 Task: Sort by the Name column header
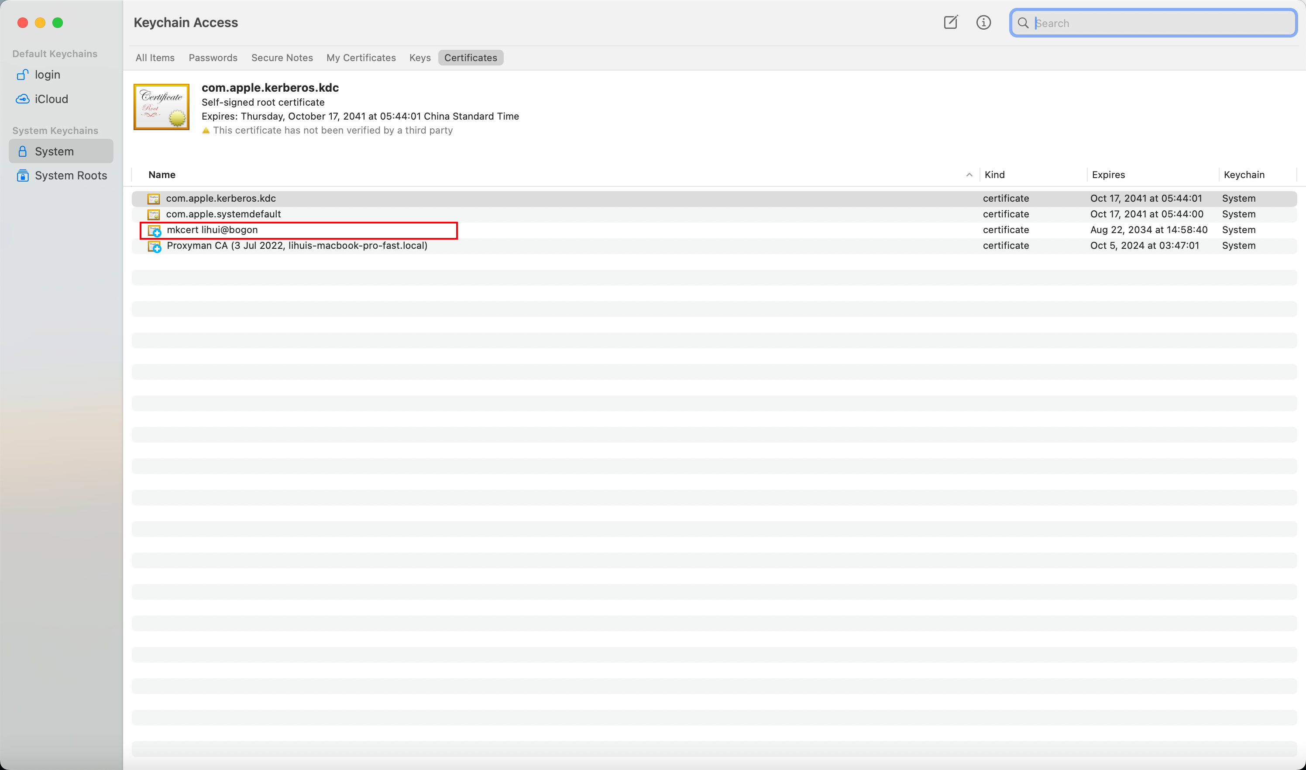click(x=162, y=175)
